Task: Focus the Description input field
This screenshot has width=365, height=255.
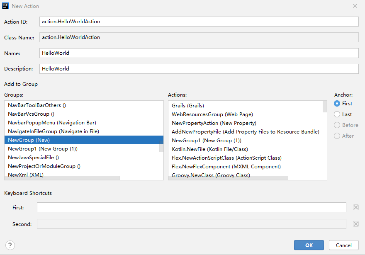Action: [x=199, y=69]
